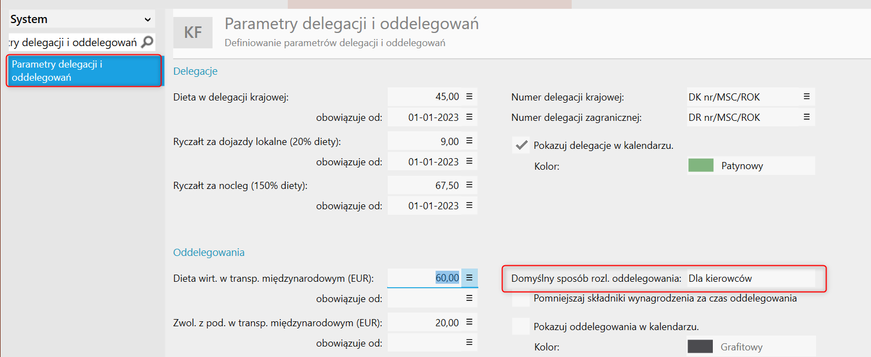Click menu icon beside Ryczałt za nocleg value

470,185
